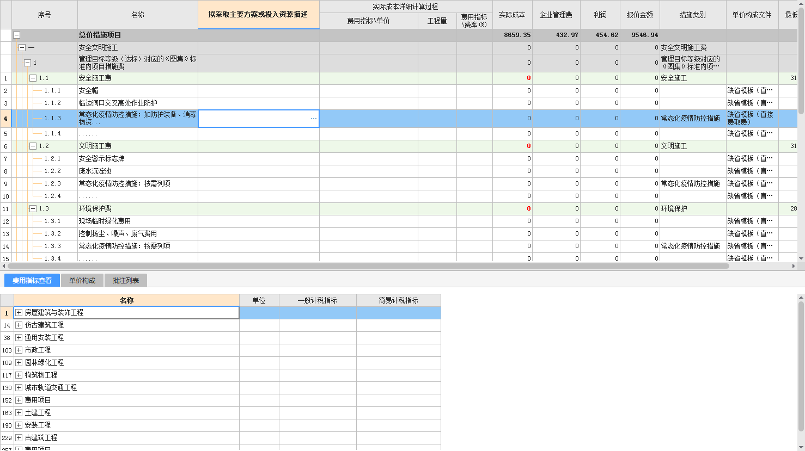Open the ellipsis editor button in selected cell
805x451 pixels.
pos(314,119)
